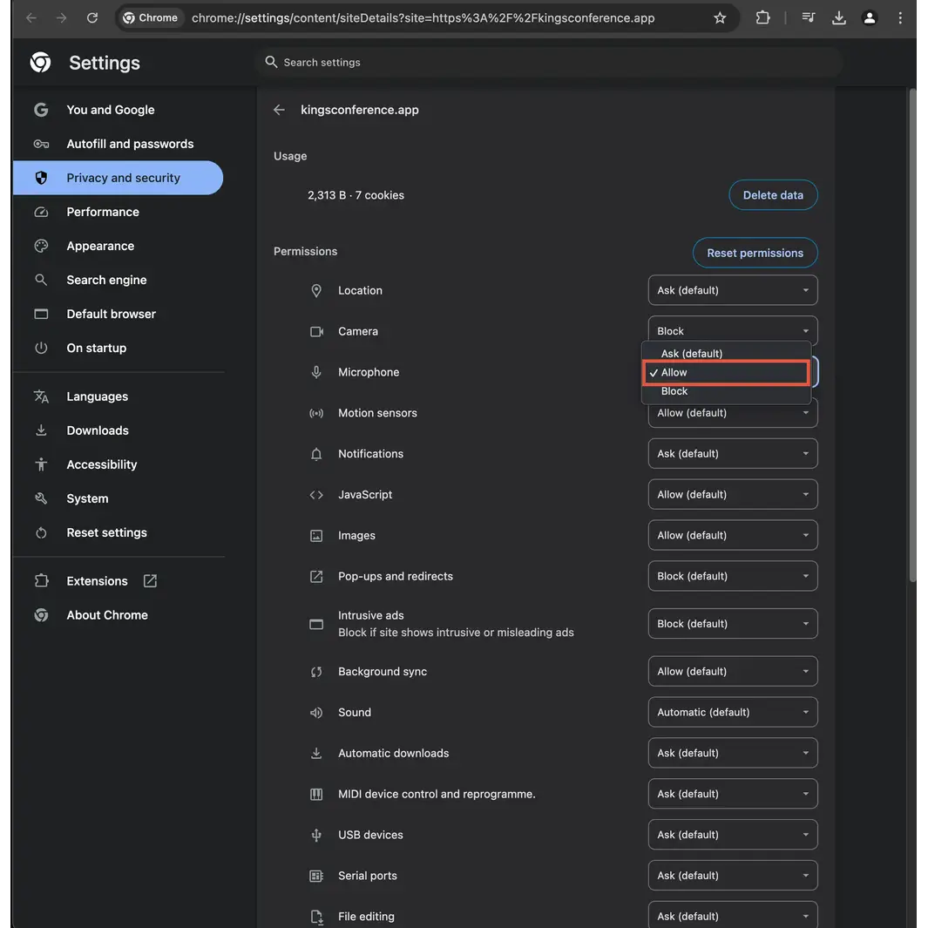This screenshot has width=928, height=928.
Task: Open Downloads settings in sidebar
Action: [x=119, y=430]
